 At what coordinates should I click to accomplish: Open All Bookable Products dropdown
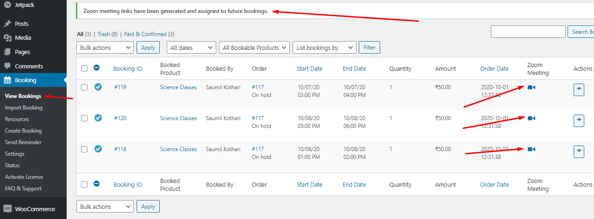pos(255,48)
